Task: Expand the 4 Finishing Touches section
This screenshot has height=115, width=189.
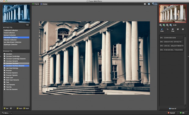Action: [x=172, y=50]
